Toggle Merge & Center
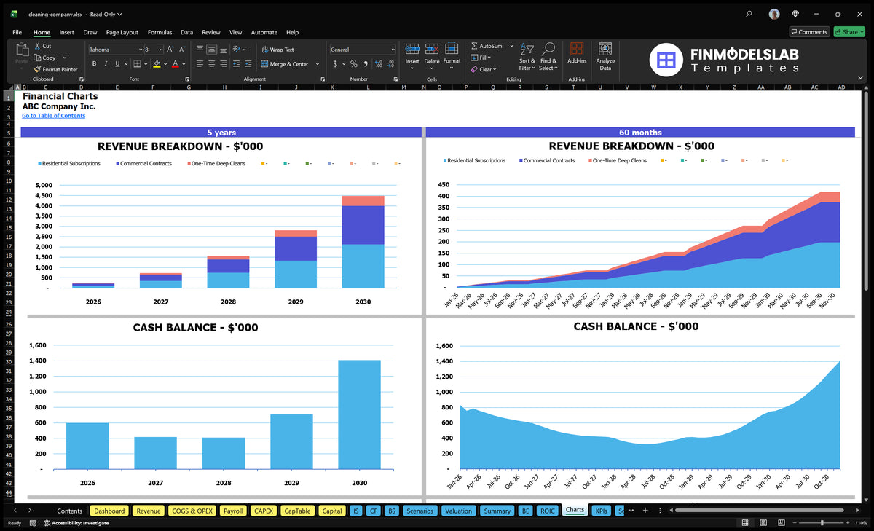This screenshot has height=531, width=874. pos(285,64)
